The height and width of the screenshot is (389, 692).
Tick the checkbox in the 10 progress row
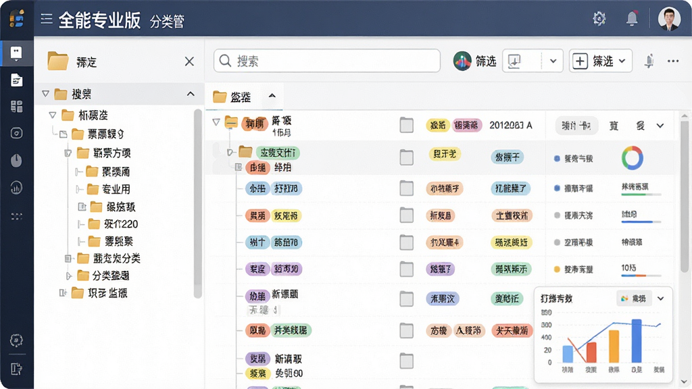tap(406, 269)
